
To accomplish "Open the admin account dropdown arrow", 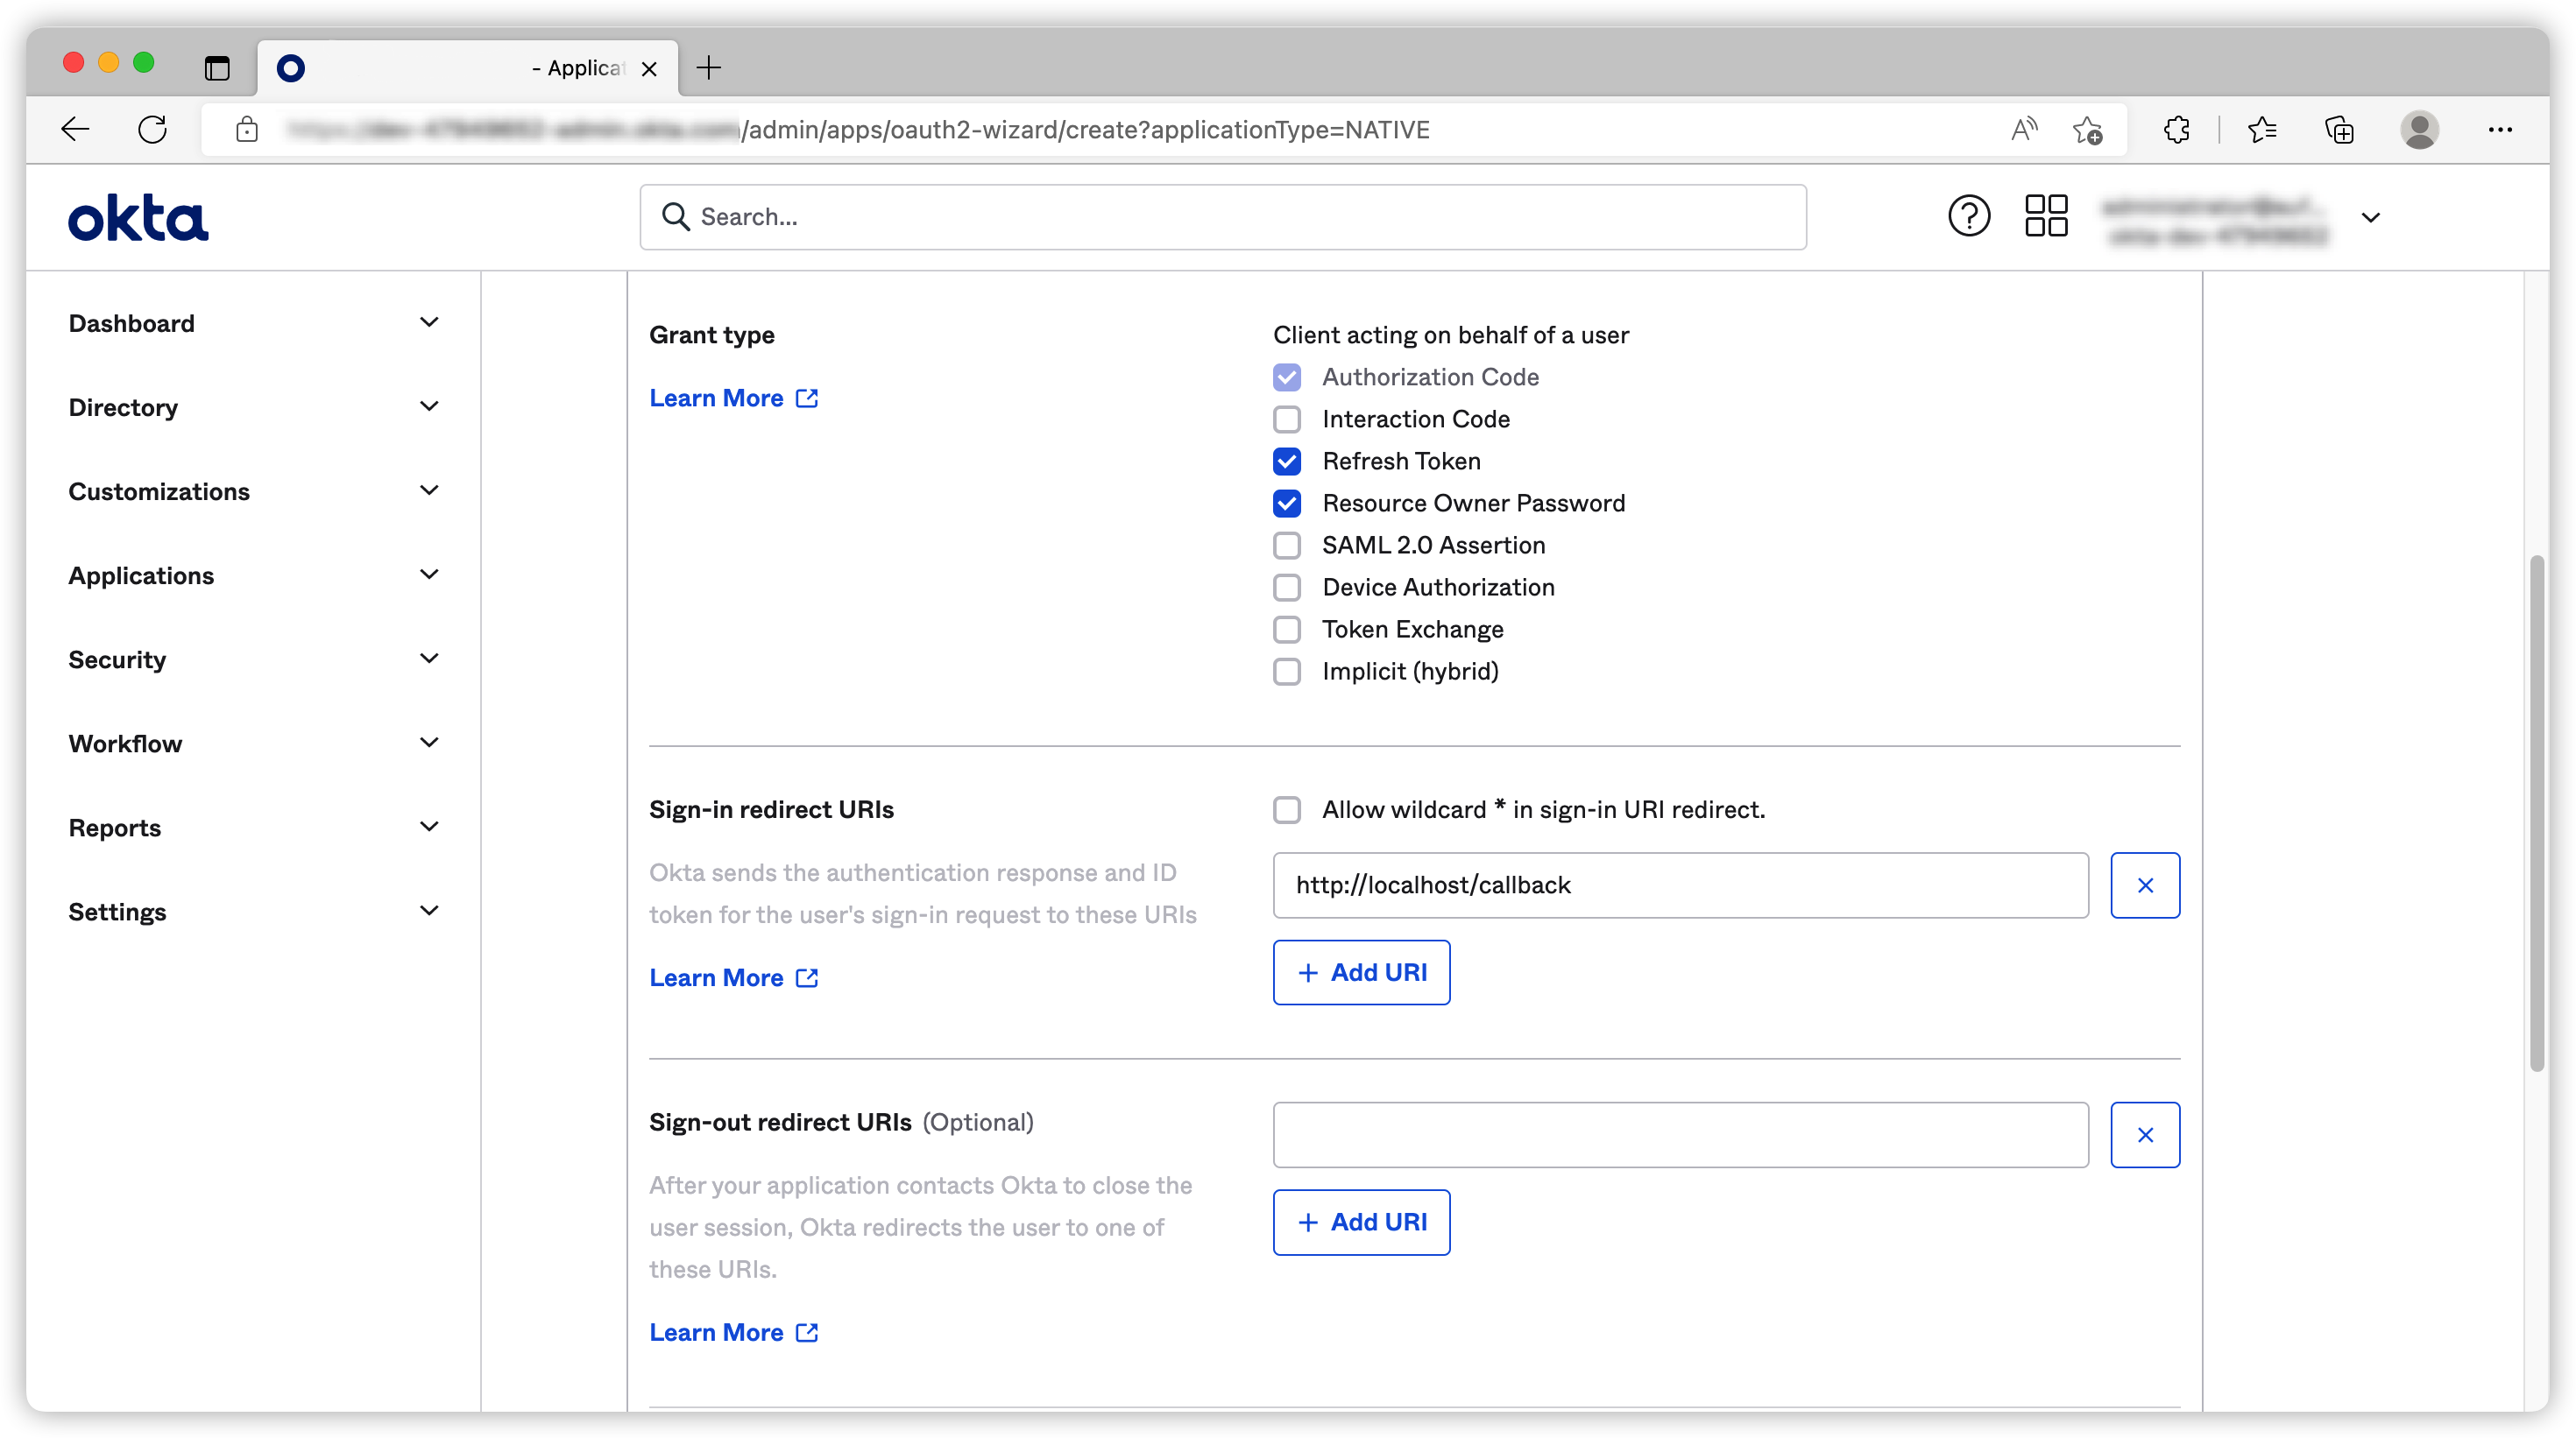I will (x=2370, y=218).
